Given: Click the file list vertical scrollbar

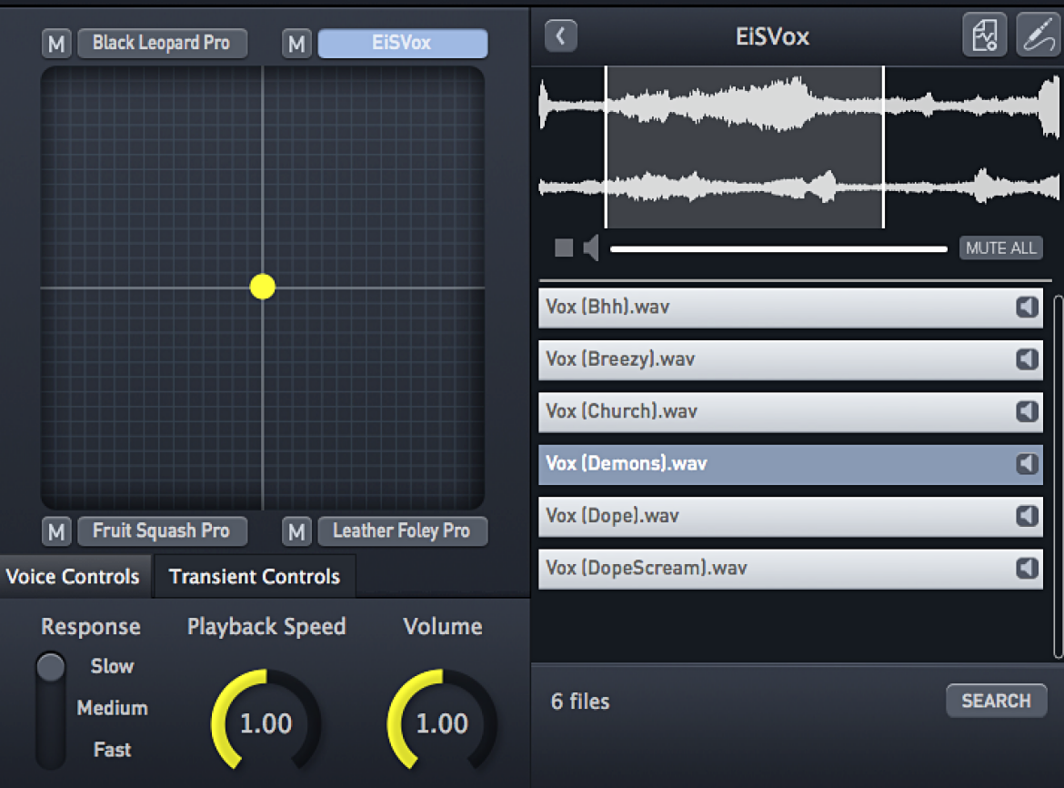Looking at the screenshot, I should [1058, 477].
